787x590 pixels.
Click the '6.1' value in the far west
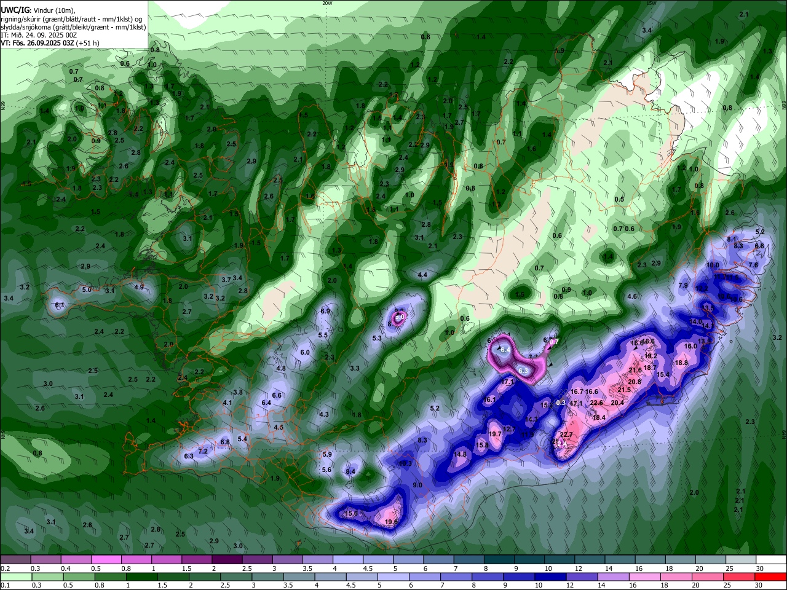pos(59,305)
